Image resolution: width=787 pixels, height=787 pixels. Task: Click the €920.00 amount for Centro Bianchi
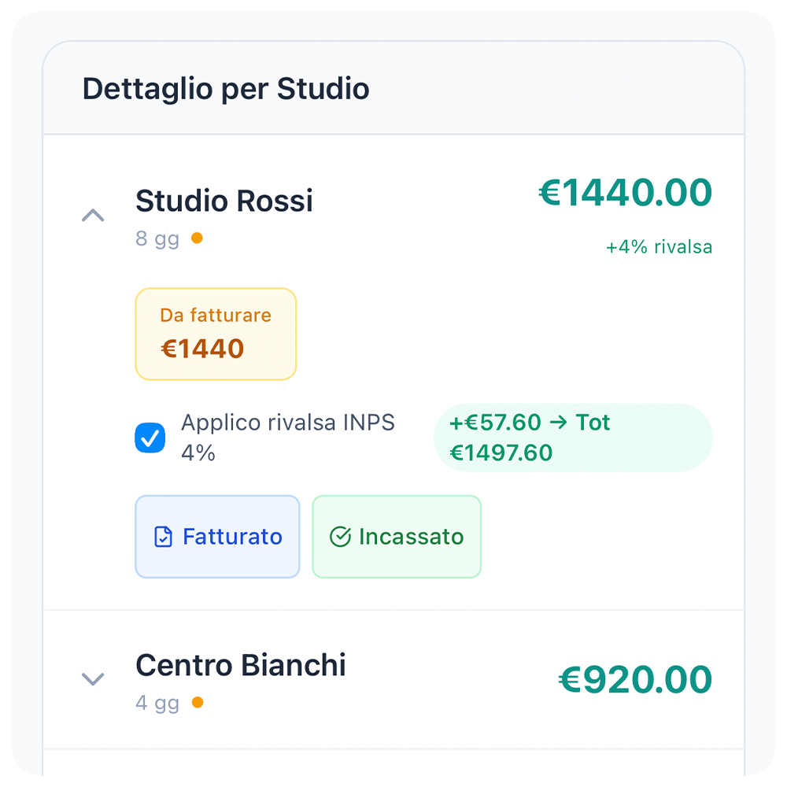point(635,680)
